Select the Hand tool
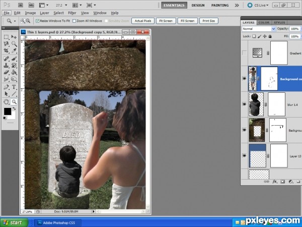 pos(6,101)
